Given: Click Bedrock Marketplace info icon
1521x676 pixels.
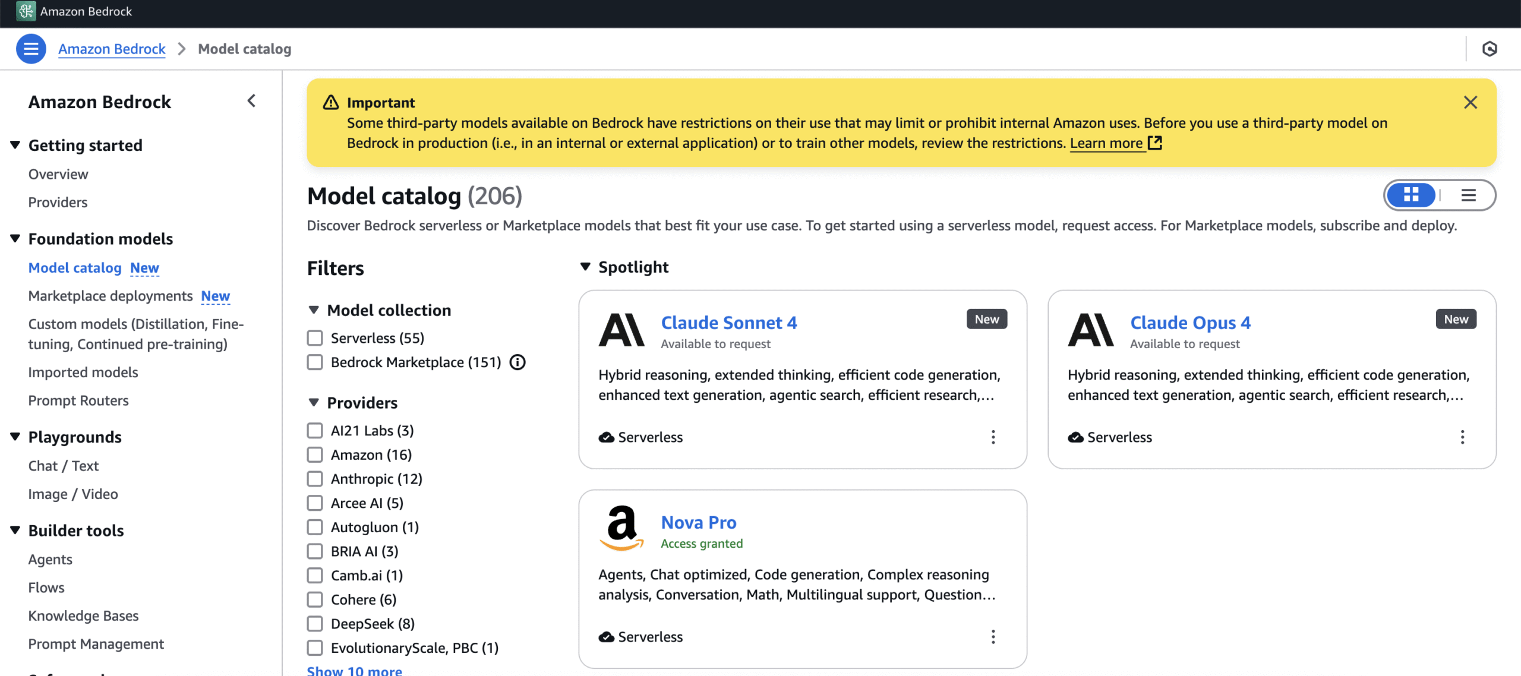Looking at the screenshot, I should coord(517,362).
